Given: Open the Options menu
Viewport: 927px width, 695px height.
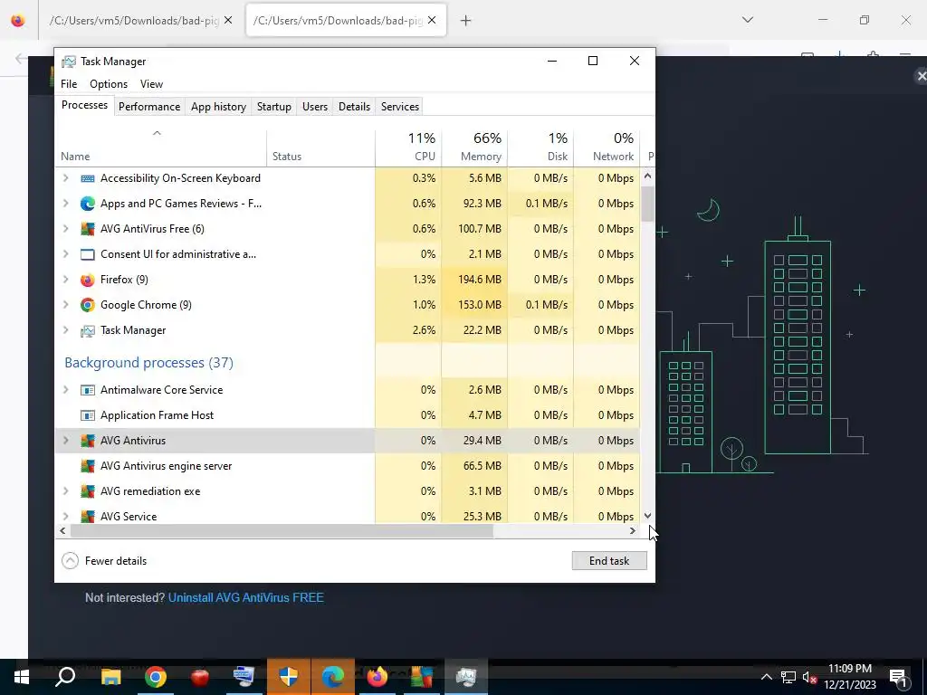Looking at the screenshot, I should pyautogui.click(x=109, y=84).
